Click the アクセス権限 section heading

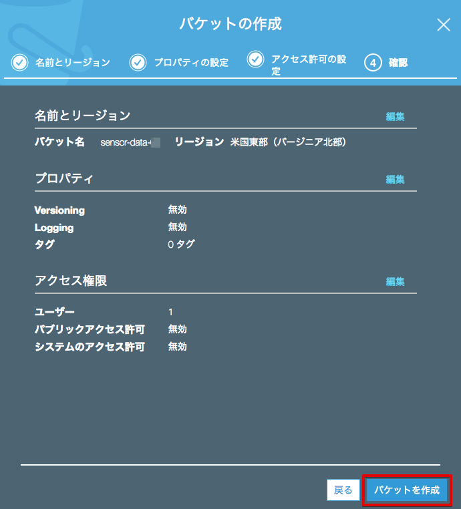[71, 281]
